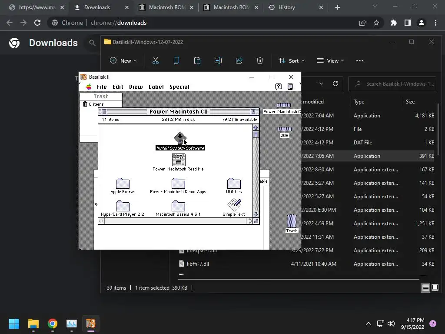Open Install System Software icon in Basilisk II
445x334 pixels.
point(180,138)
